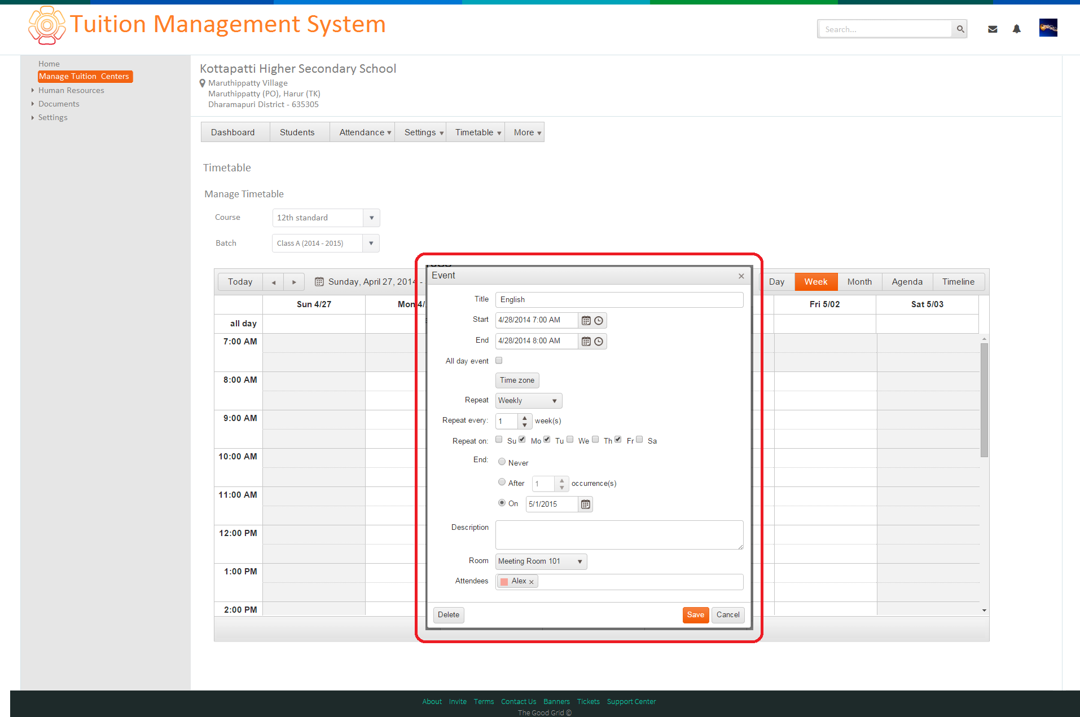Select the After occurrences radio button

[x=502, y=482]
